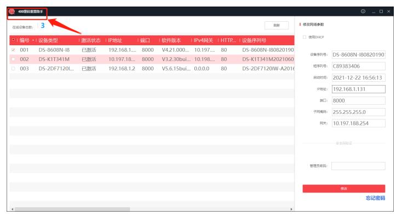Uncheck the checkbox for device 001
Screen dimensions: 402x216
point(13,50)
